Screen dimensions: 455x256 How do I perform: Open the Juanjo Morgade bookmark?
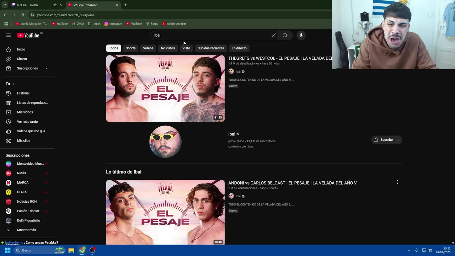pos(31,24)
